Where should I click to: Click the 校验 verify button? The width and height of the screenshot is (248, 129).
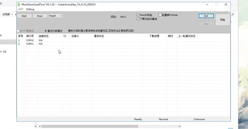pyautogui.click(x=223, y=20)
